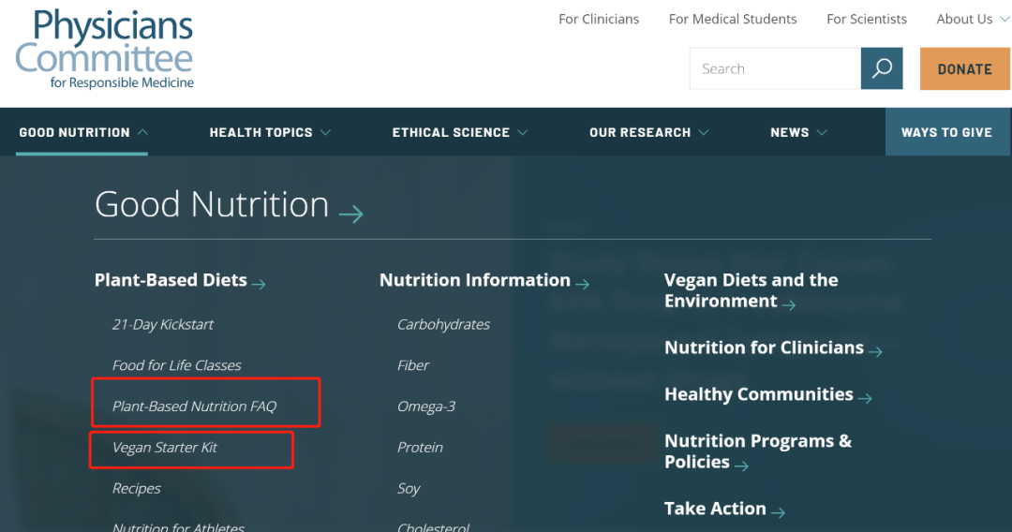Open Plant-Based Nutrition FAQ link

(194, 406)
